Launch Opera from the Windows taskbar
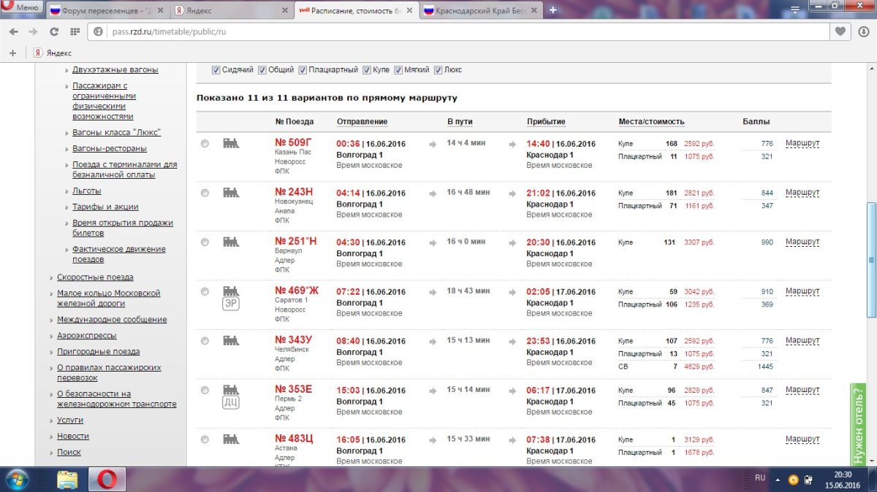This screenshot has width=877, height=492. point(107,479)
